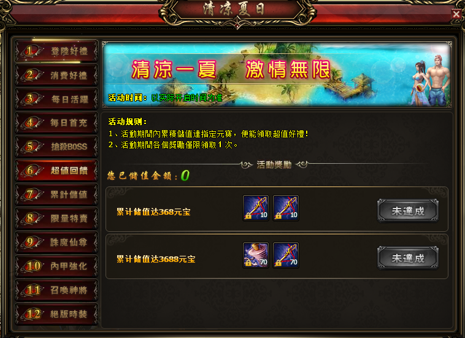Select the 內甲強化 tab
Viewport: 465px width, 338px height.
point(56,266)
